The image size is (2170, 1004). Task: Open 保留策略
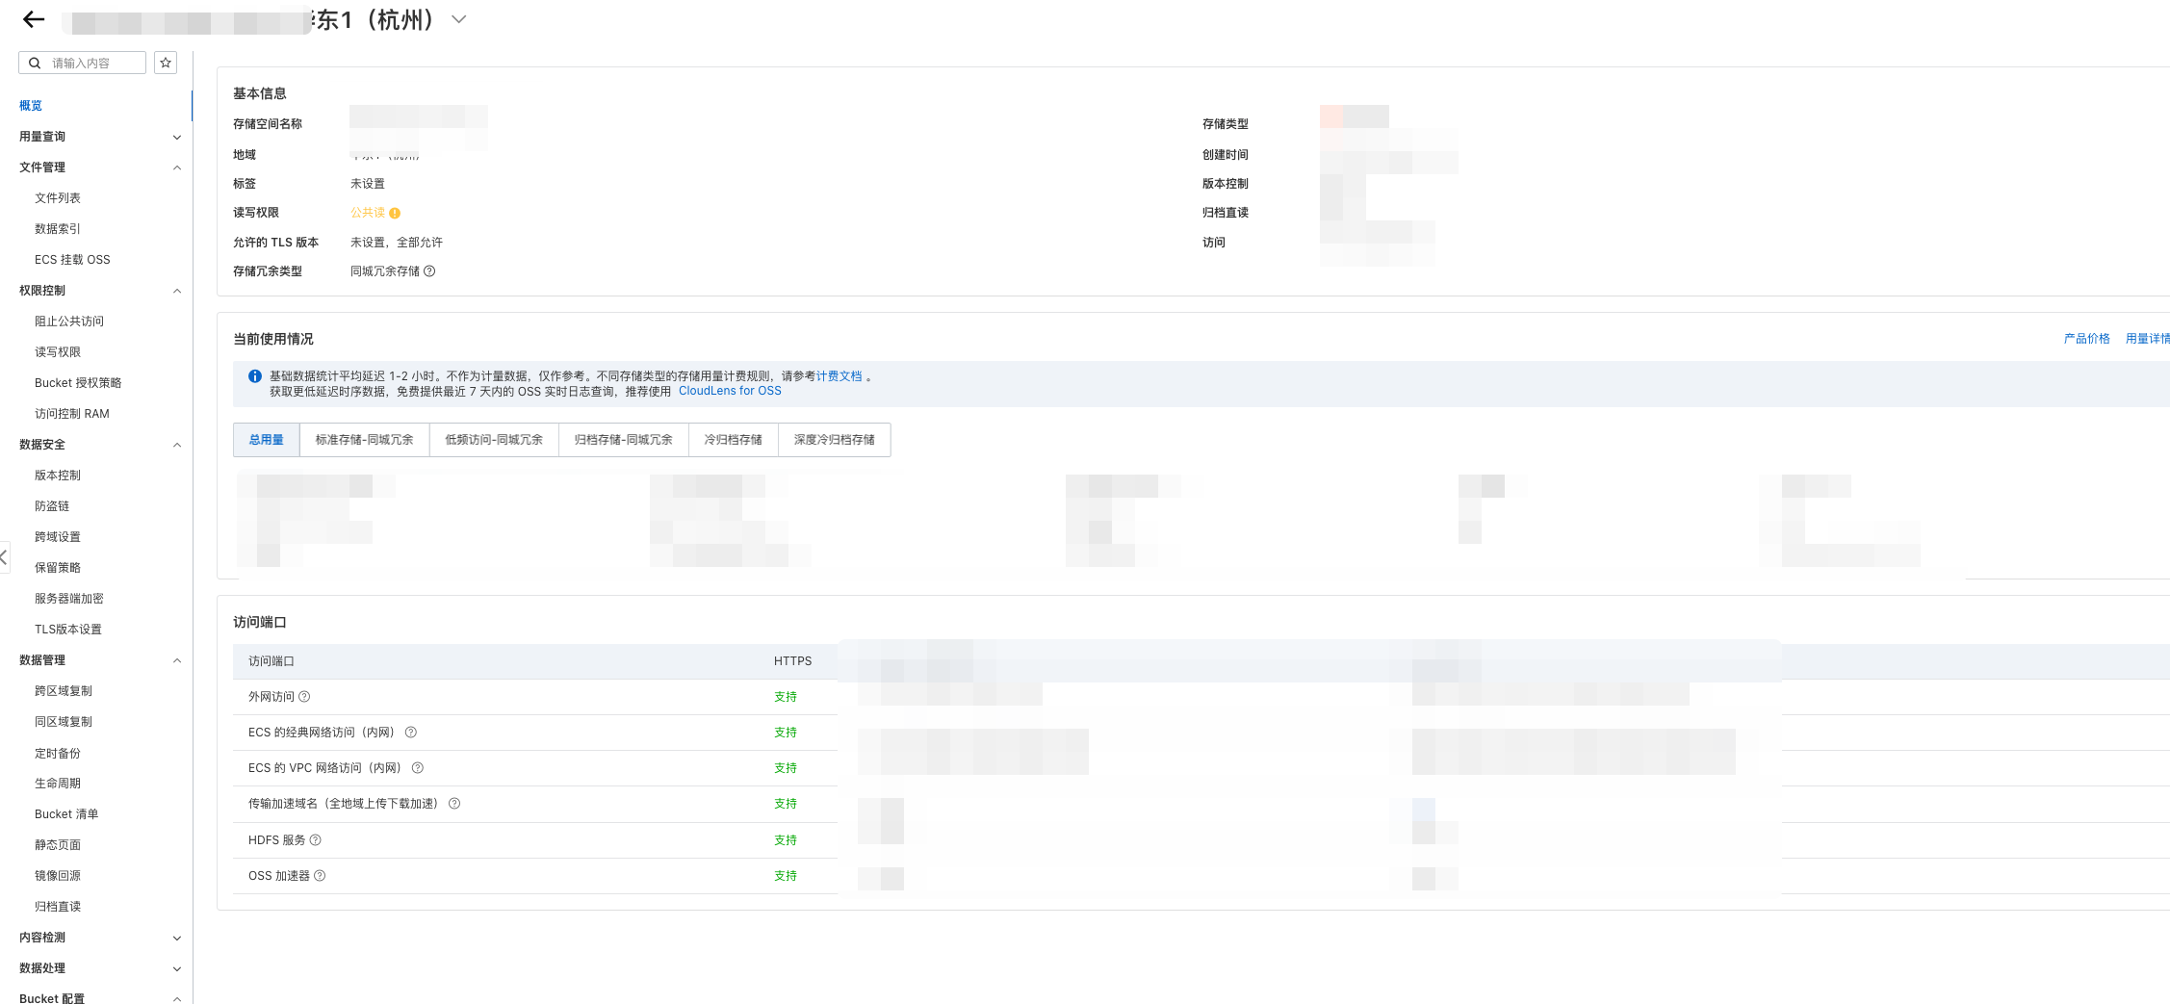pyautogui.click(x=58, y=568)
